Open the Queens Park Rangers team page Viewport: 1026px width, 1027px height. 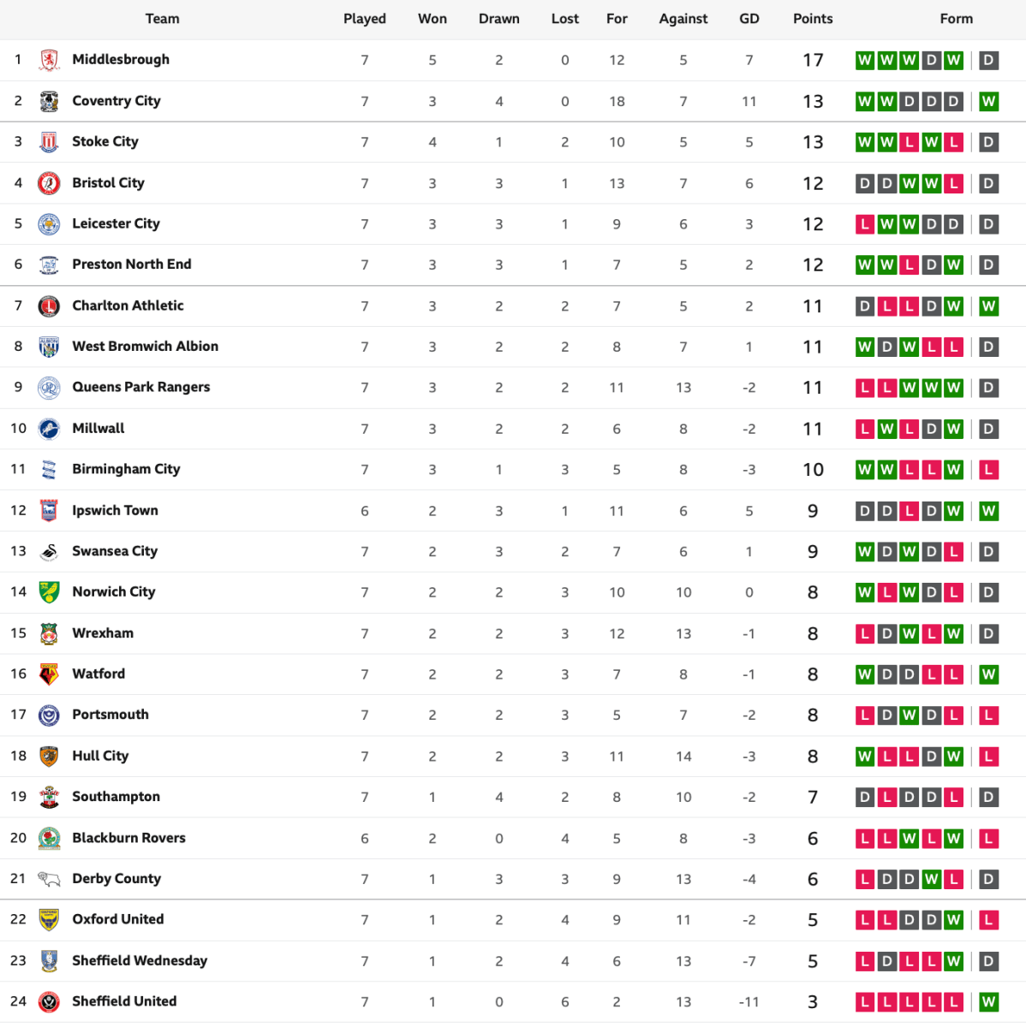(141, 387)
